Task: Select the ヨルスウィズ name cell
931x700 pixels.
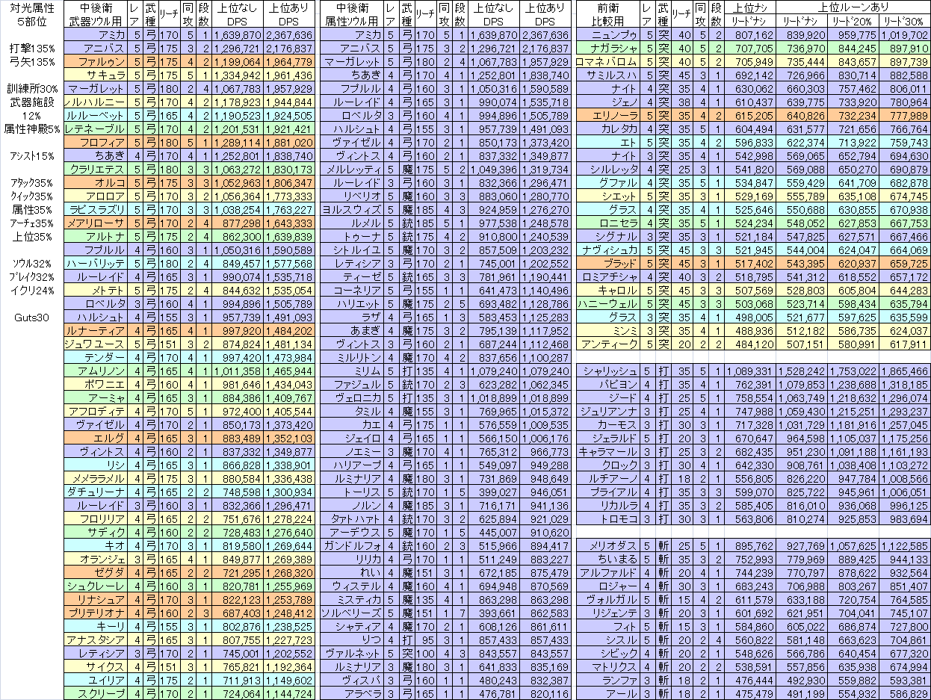Action: click(x=352, y=210)
